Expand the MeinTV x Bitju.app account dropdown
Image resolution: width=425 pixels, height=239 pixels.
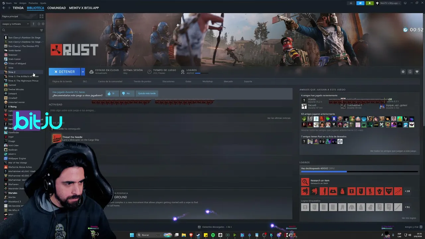[388, 3]
